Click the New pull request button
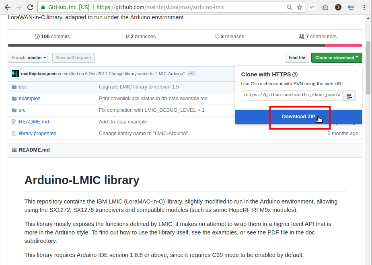The image size is (372, 265). pos(74,58)
